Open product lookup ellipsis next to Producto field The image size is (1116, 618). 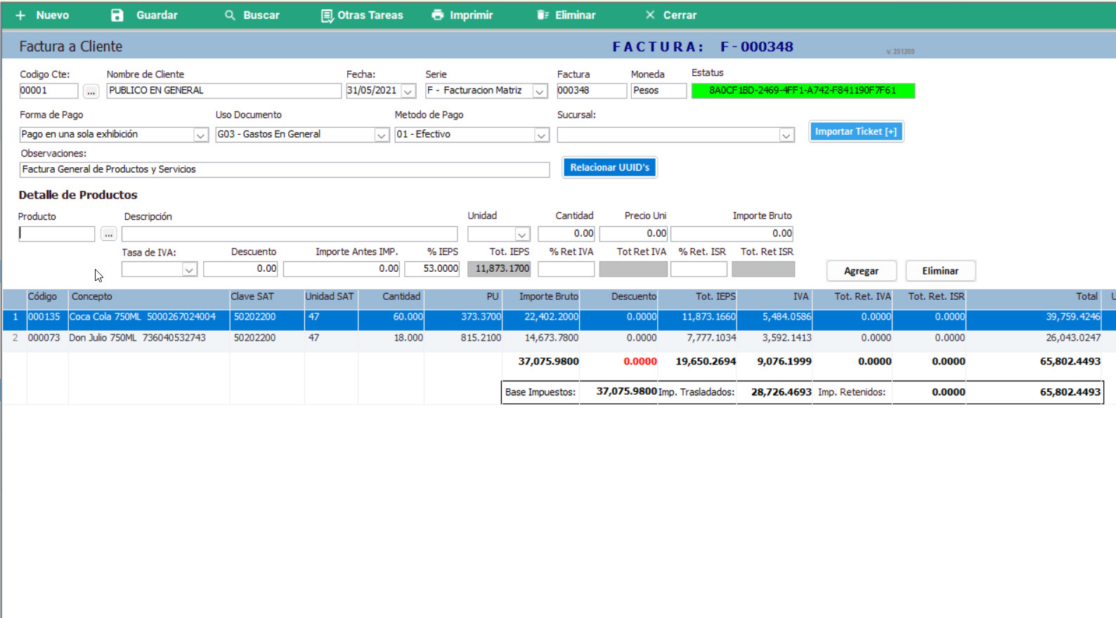pyautogui.click(x=108, y=234)
